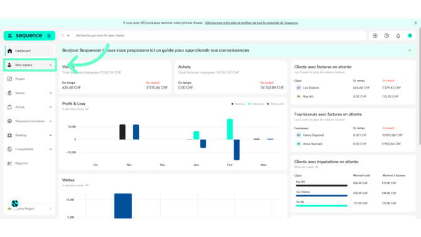The image size is (421, 237).
Task: Click Henry Dupond avatar
Action: pos(298,135)
